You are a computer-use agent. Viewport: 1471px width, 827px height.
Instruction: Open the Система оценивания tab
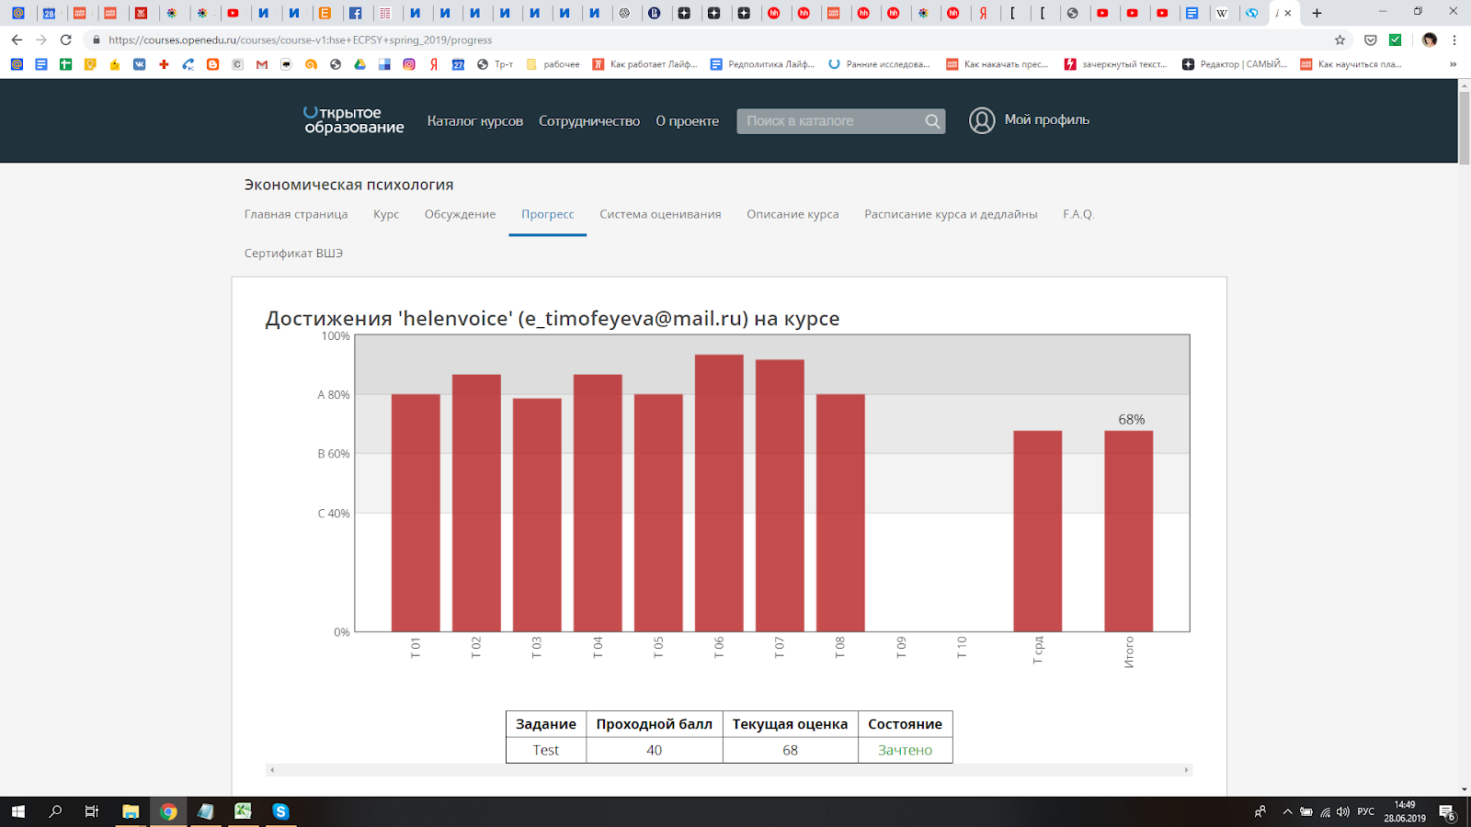tap(660, 214)
